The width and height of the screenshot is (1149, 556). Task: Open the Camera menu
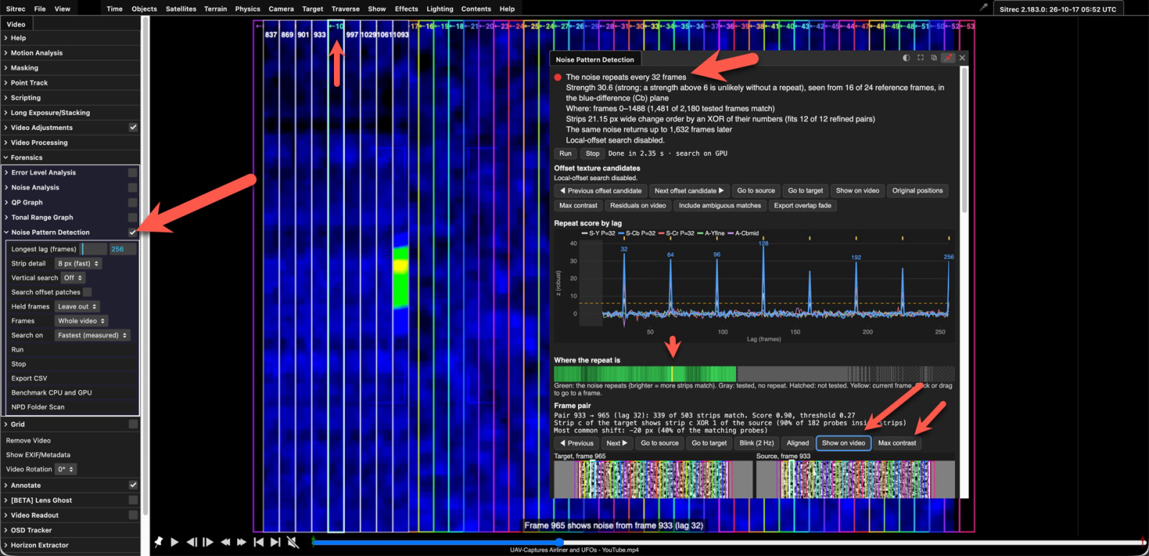281,9
